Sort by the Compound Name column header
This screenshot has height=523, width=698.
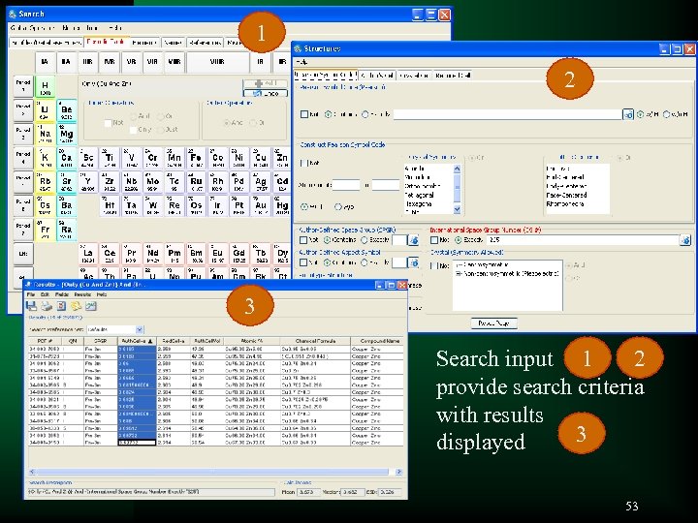point(378,341)
